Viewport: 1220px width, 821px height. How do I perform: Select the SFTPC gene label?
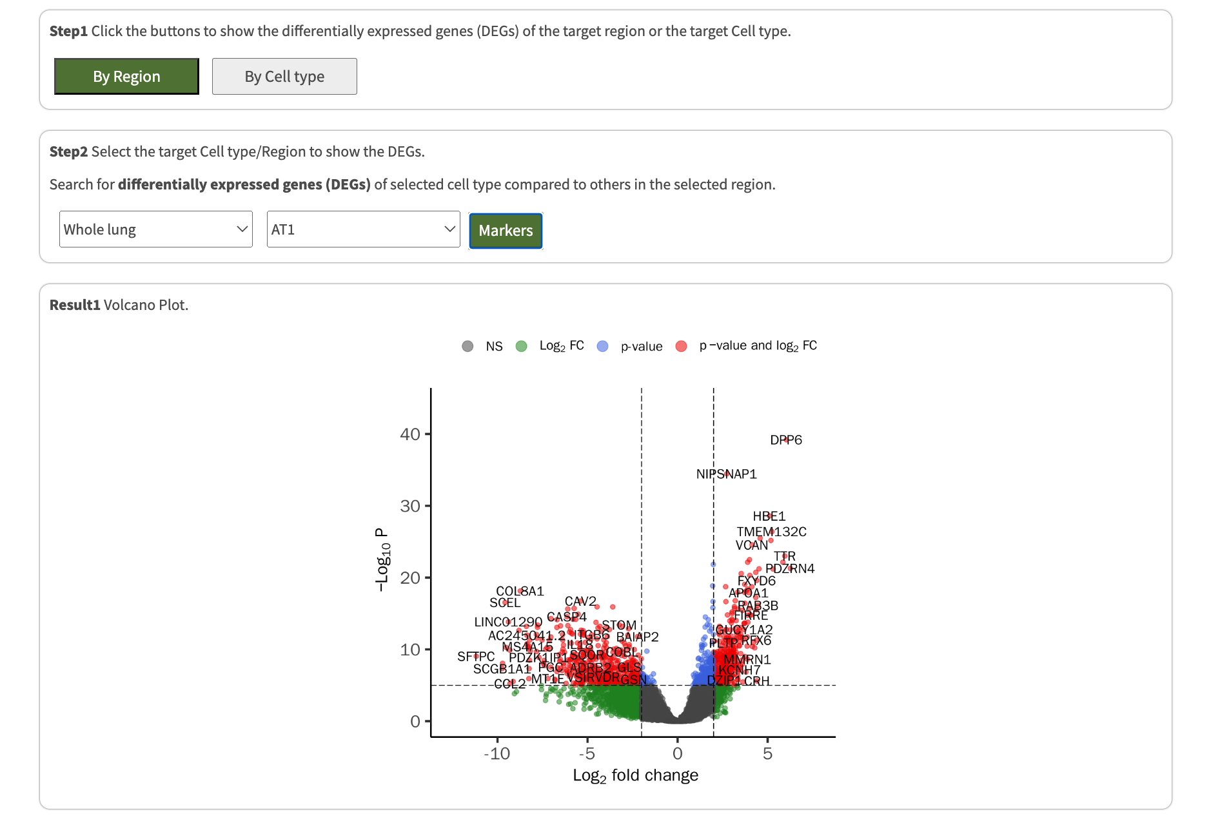click(476, 657)
